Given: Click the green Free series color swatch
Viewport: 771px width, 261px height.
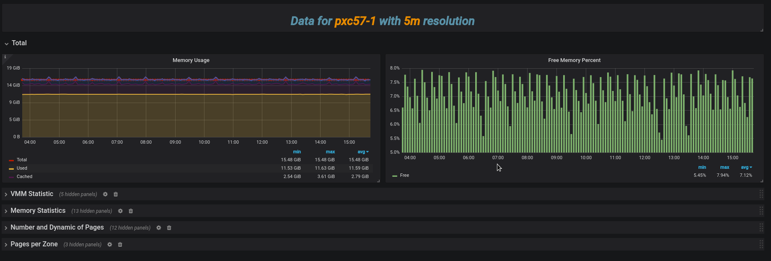Looking at the screenshot, I should [395, 176].
